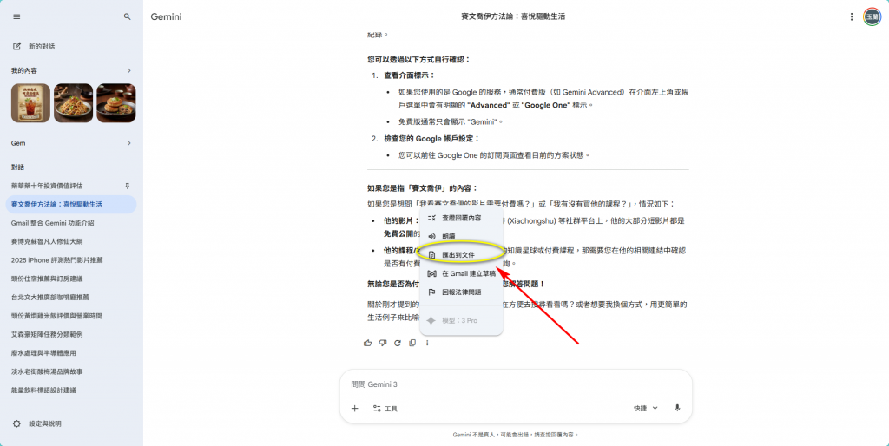
Task: Open the account avatar in top right
Action: (x=872, y=17)
